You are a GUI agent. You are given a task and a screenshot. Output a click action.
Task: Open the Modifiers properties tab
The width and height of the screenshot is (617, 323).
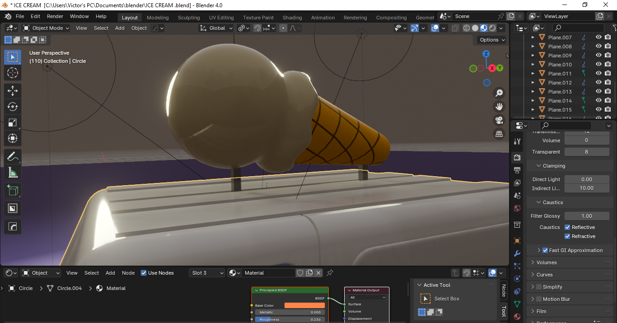tap(518, 253)
